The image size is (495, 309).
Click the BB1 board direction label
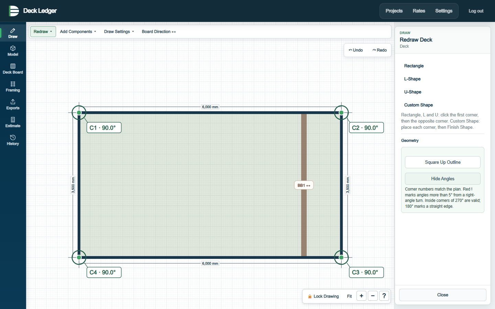tap(304, 185)
